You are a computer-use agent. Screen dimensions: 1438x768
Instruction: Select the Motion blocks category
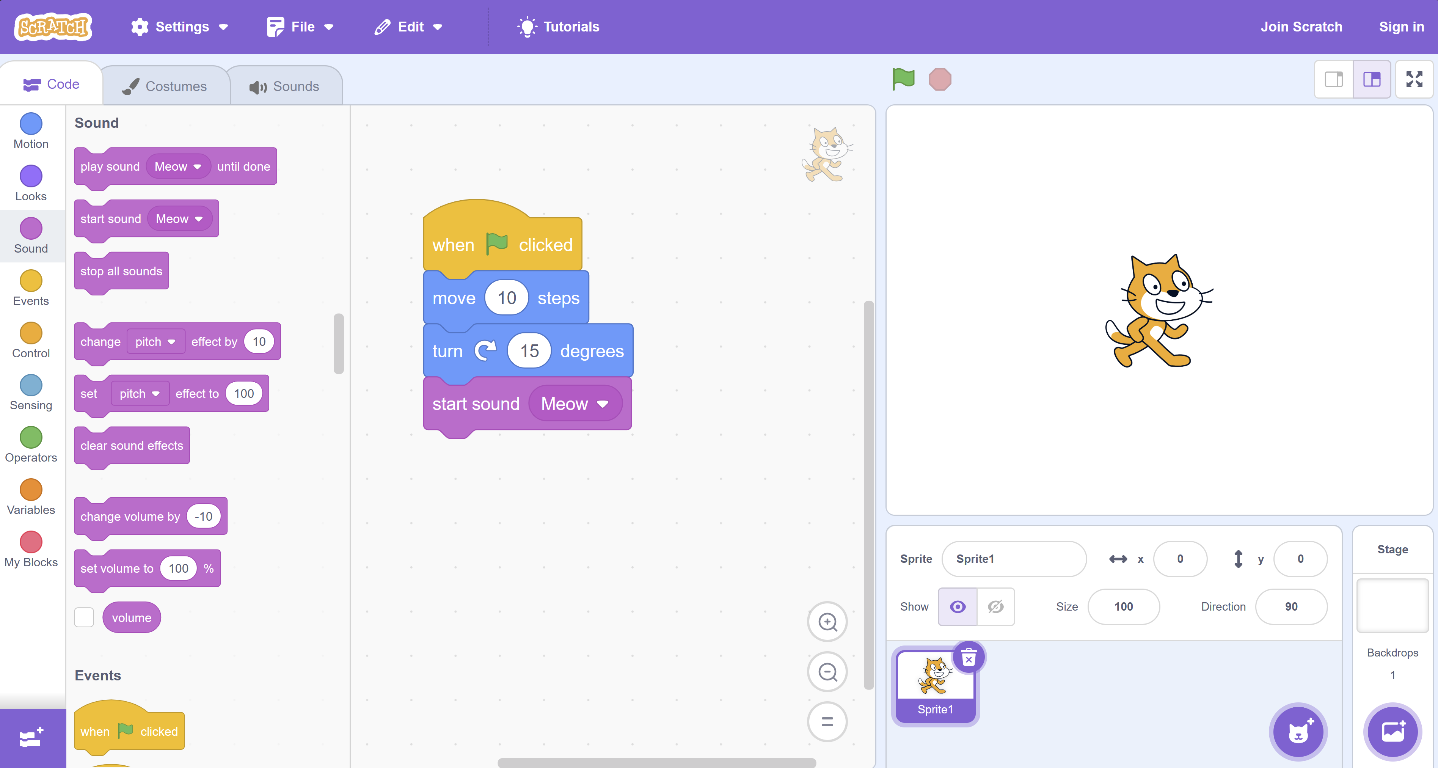click(x=31, y=131)
